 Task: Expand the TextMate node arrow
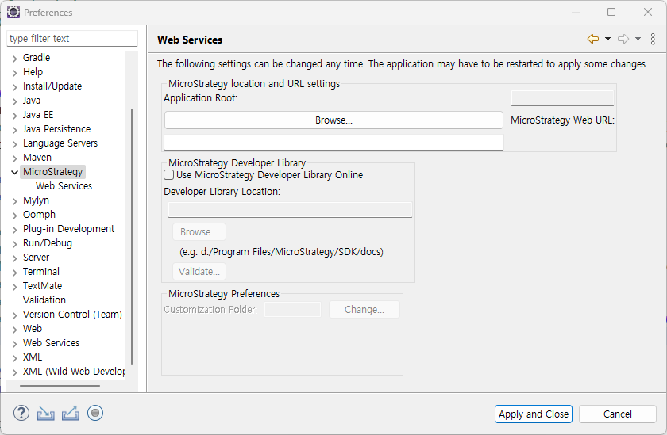point(15,287)
